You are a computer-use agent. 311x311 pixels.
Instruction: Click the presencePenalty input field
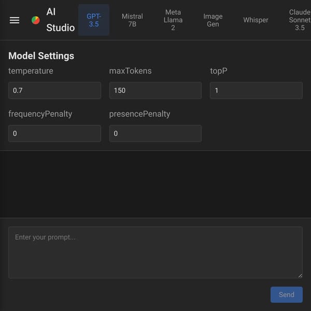click(x=155, y=134)
